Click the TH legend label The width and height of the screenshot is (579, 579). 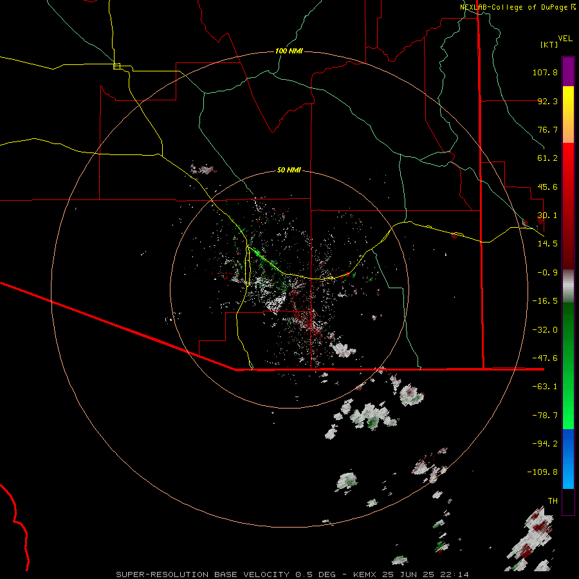pyautogui.click(x=553, y=501)
